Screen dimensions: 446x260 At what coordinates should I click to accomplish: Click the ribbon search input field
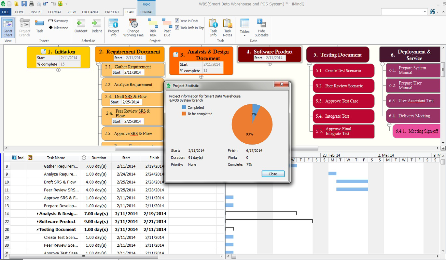click(x=402, y=12)
